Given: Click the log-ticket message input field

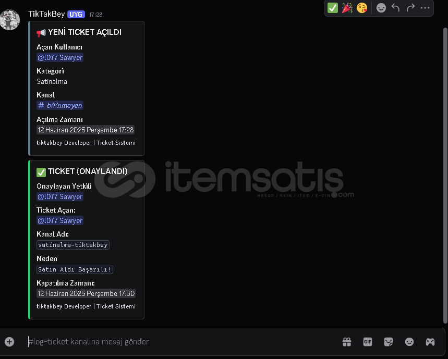Looking at the screenshot, I should tap(183, 342).
